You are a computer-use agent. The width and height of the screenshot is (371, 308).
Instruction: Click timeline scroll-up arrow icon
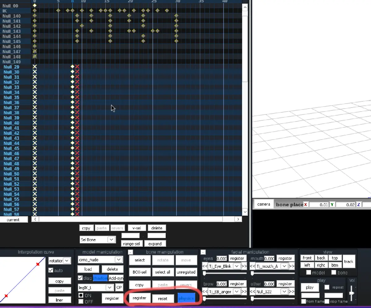click(245, 7)
